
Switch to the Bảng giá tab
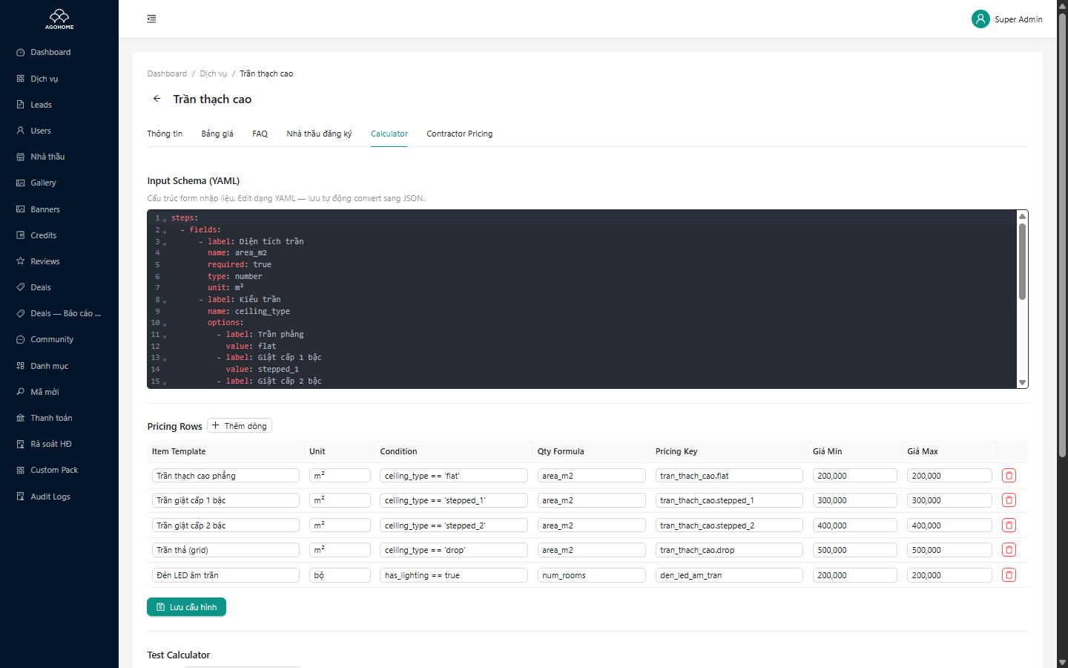(217, 134)
